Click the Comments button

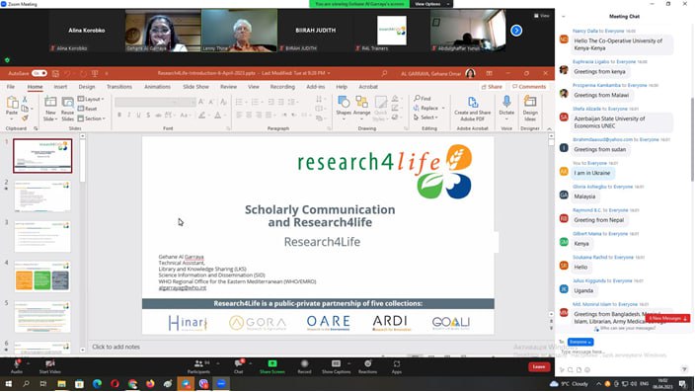pyautogui.click(x=529, y=87)
